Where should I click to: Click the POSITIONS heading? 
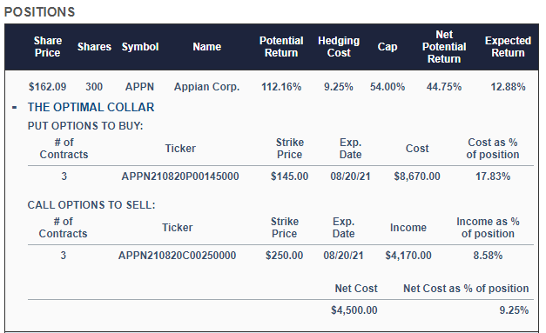(x=40, y=12)
